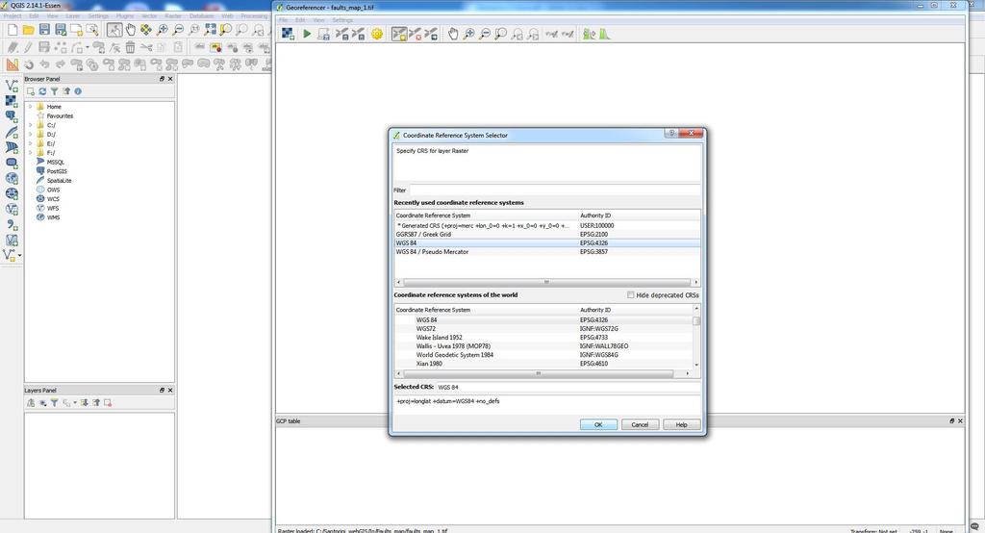The image size is (985, 533).
Task: Select Favourites in Browser Panel
Action: click(x=60, y=116)
